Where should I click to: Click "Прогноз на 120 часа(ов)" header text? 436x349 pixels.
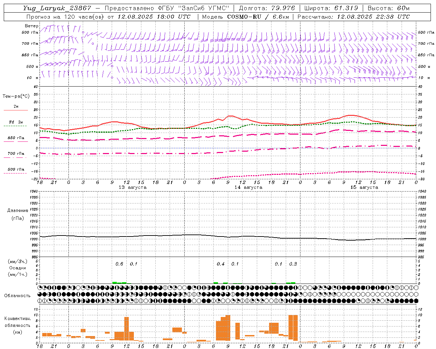point(65,17)
